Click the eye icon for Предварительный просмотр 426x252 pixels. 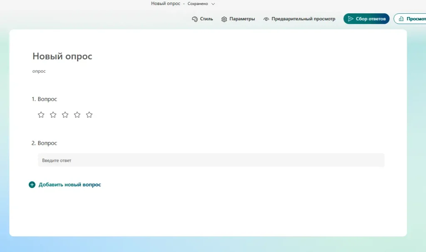coord(266,19)
